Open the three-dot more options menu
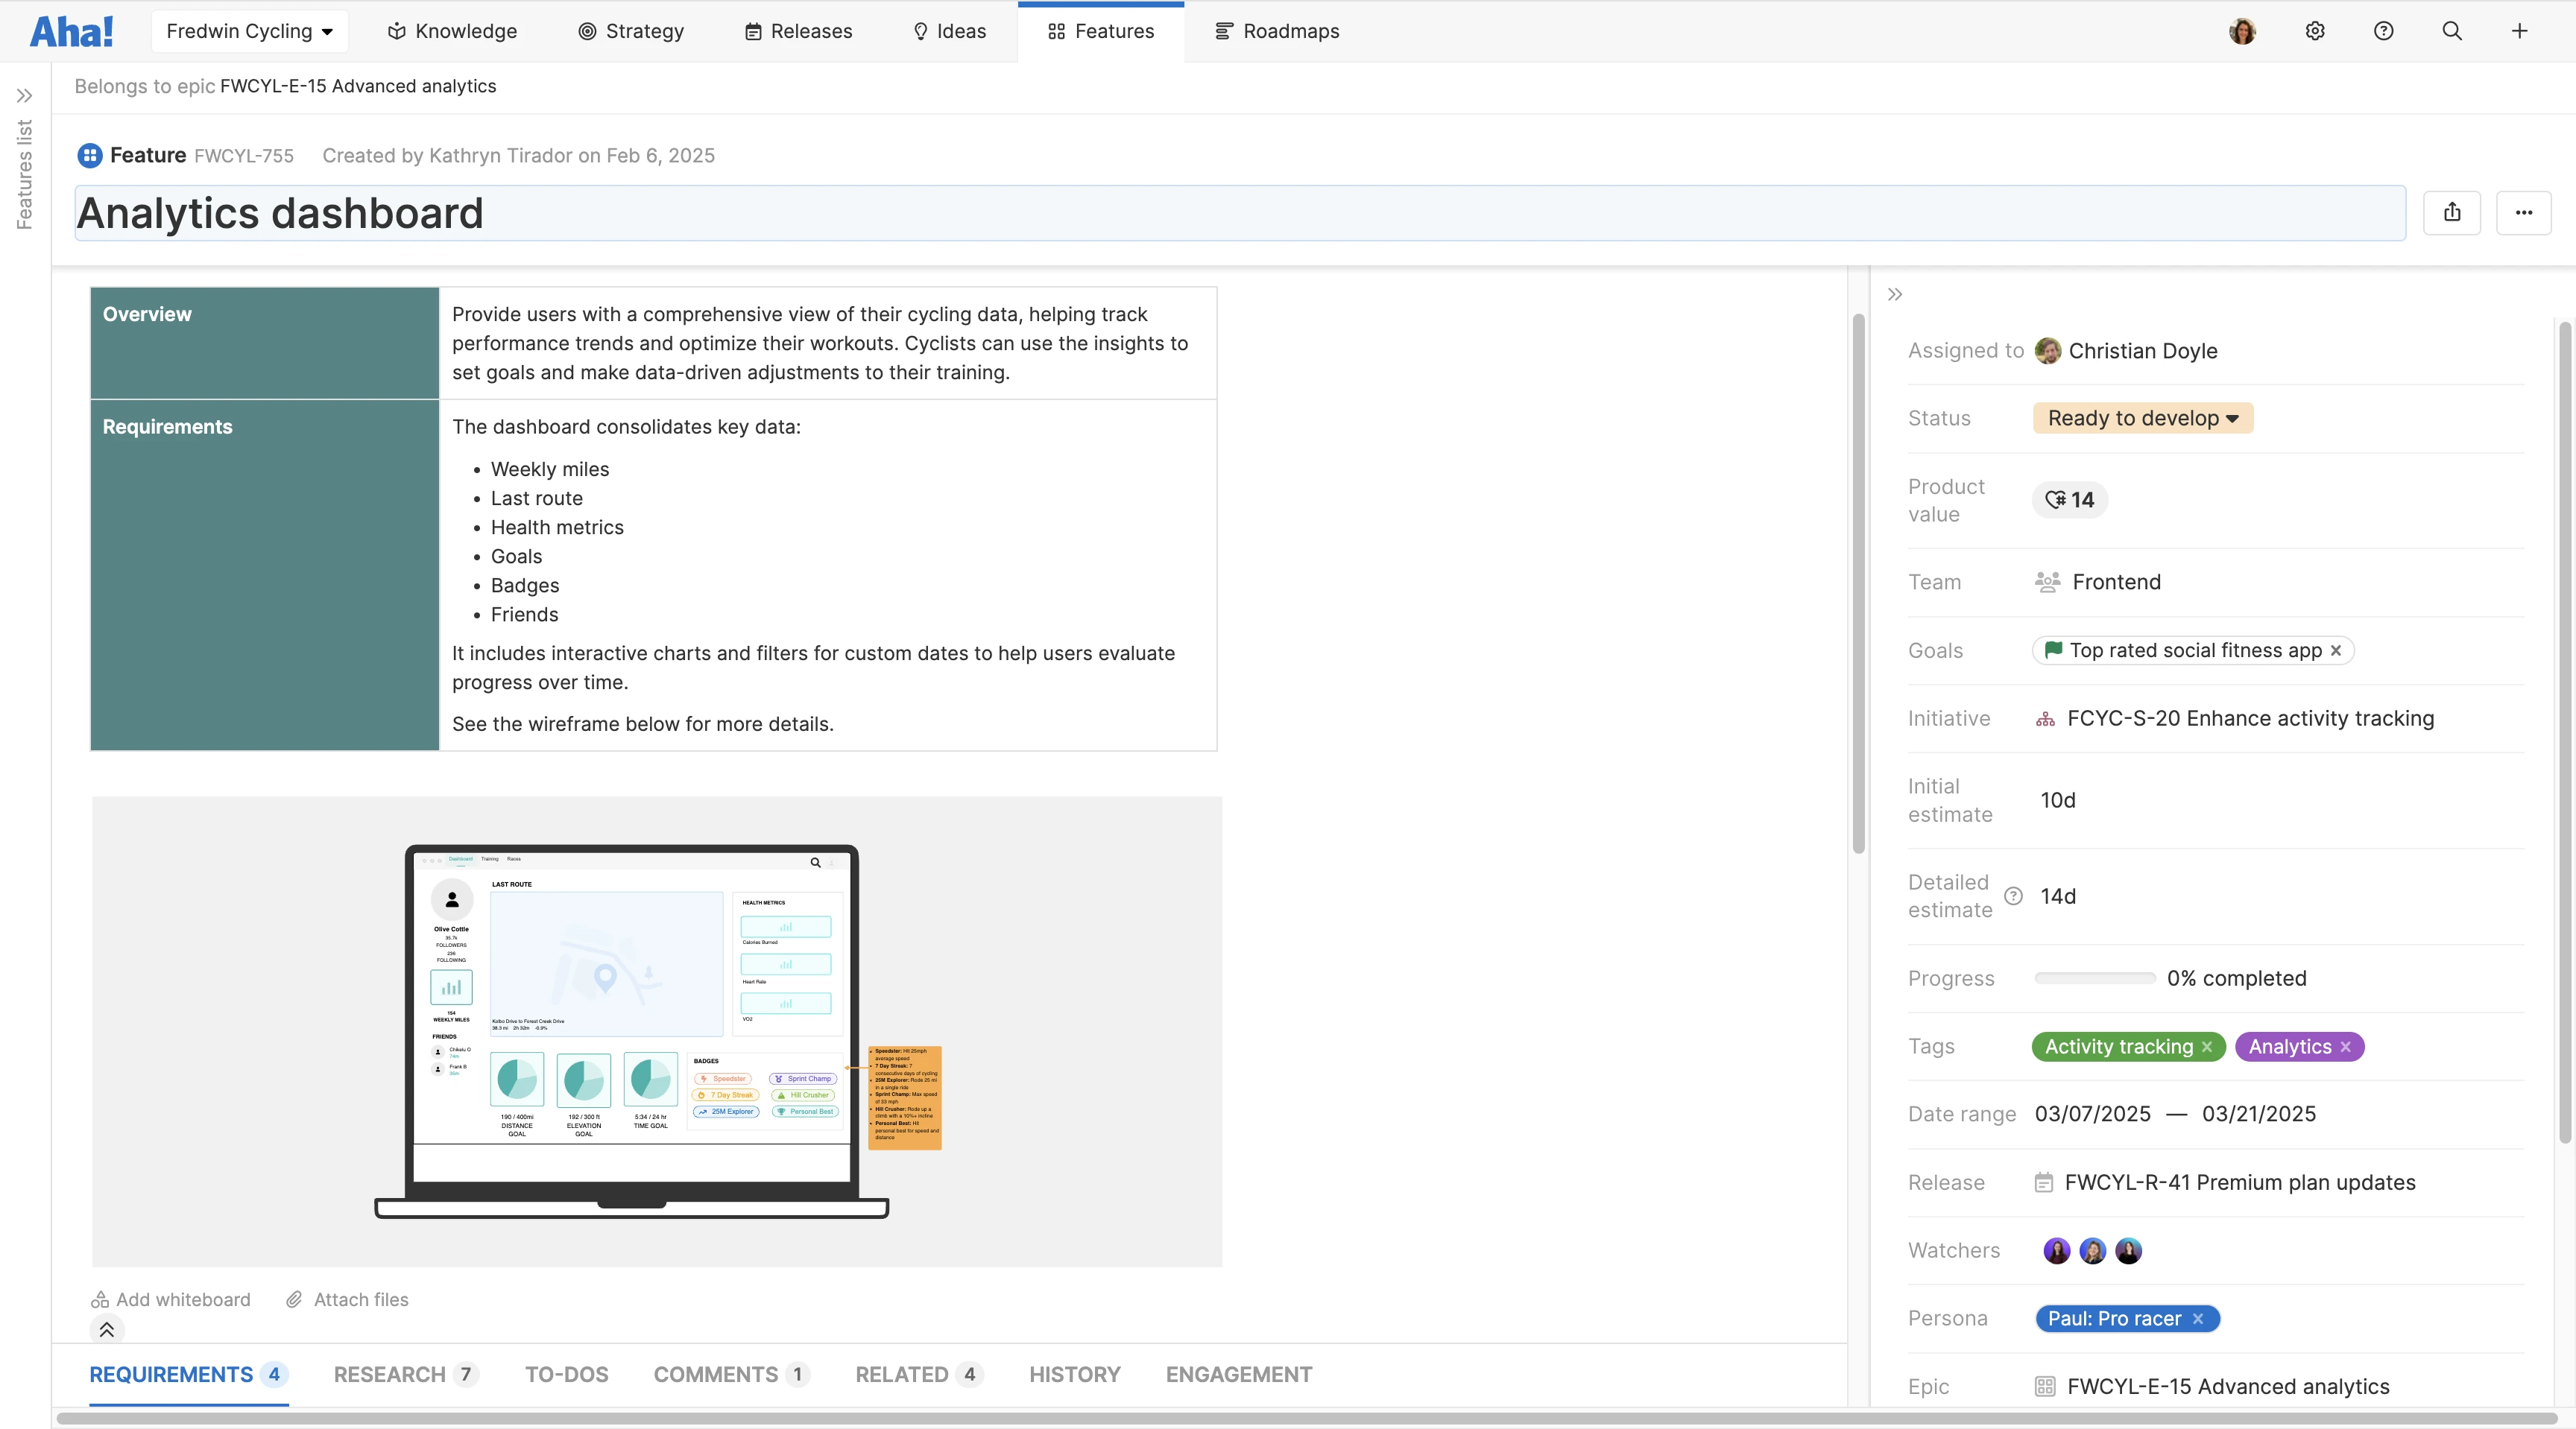The height and width of the screenshot is (1429, 2576). [x=2523, y=212]
